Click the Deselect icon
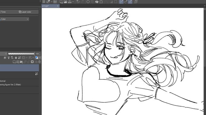The width and height of the screenshot is (206, 115). pos(107,2)
